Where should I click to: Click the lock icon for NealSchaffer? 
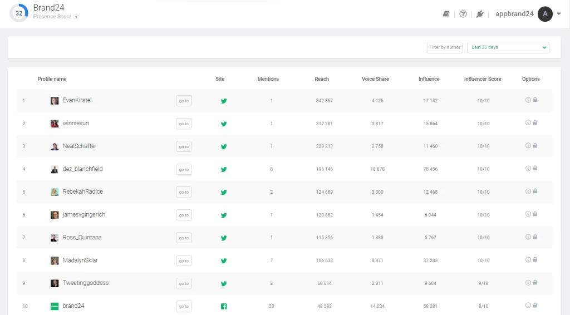tap(535, 146)
